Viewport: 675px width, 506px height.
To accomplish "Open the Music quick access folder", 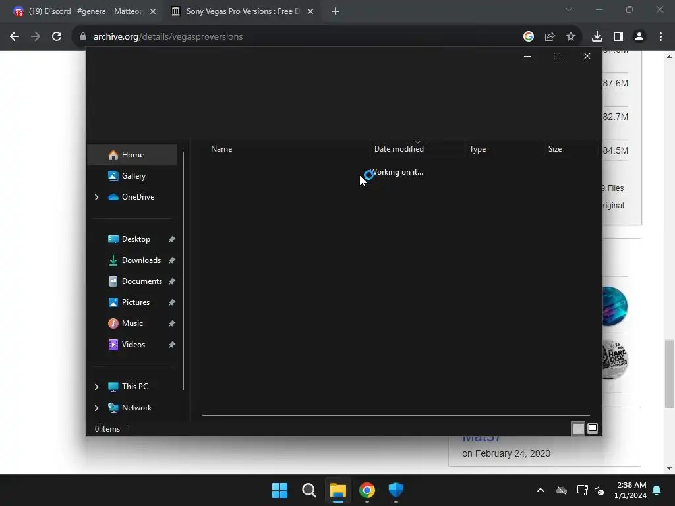I will coord(132,323).
